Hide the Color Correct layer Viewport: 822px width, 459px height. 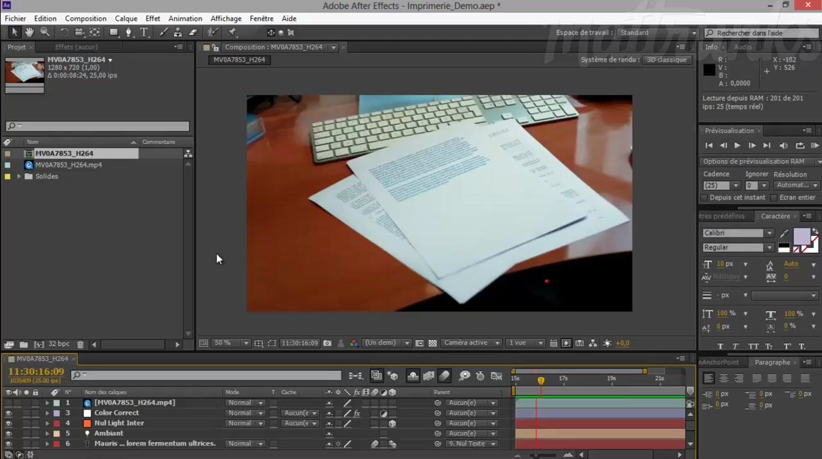8,413
